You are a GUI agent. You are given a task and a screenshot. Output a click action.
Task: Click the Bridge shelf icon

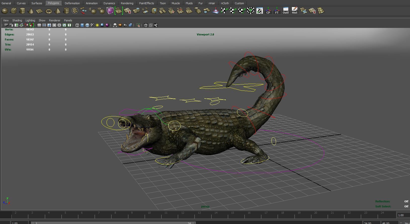pyautogui.click(x=145, y=11)
